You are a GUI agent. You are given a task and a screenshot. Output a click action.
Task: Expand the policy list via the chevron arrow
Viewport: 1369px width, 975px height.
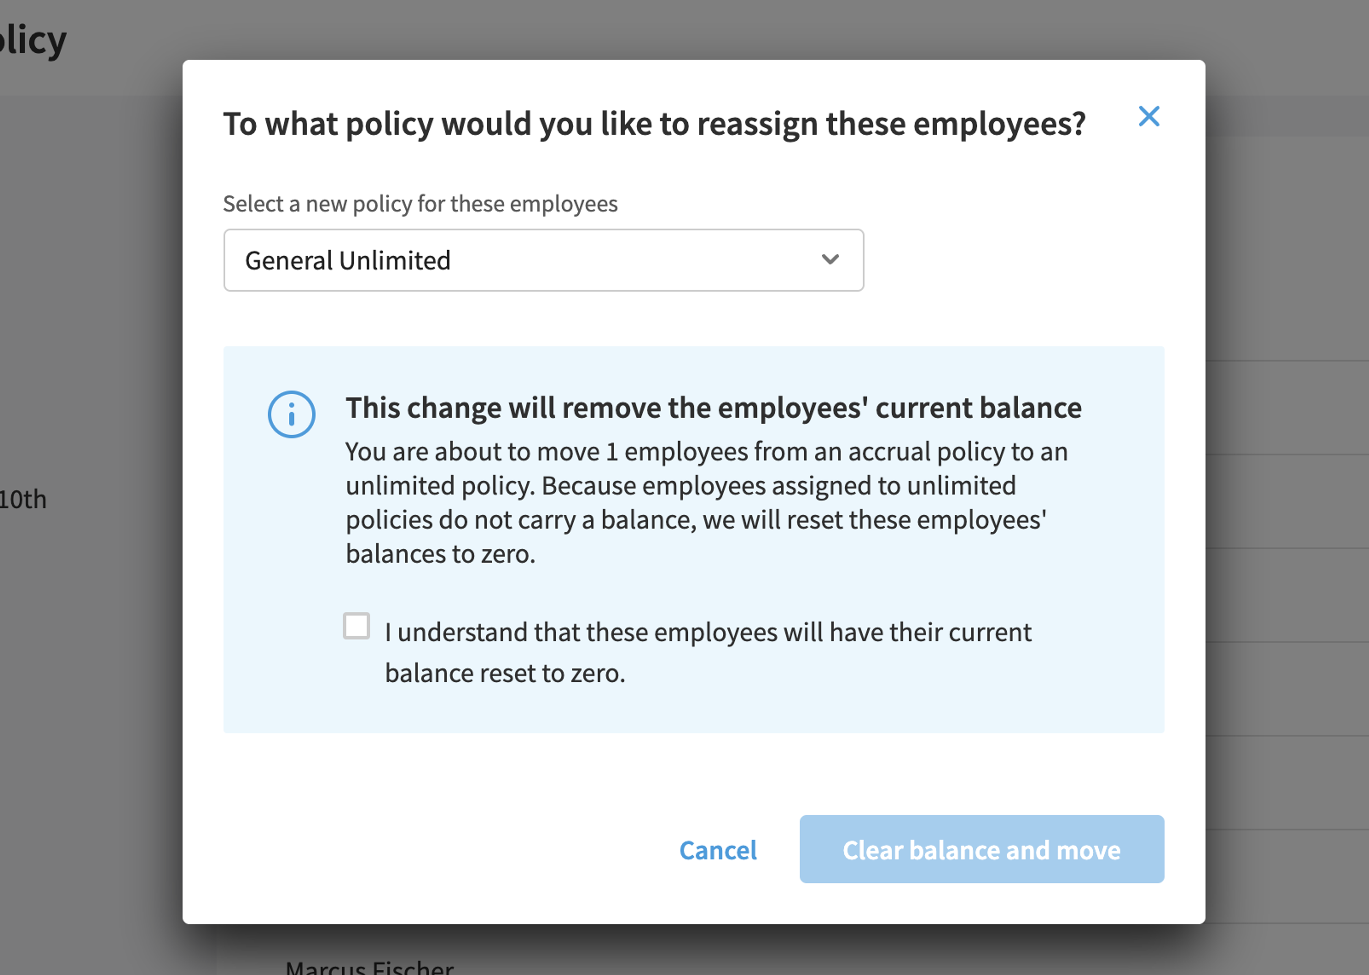830,260
